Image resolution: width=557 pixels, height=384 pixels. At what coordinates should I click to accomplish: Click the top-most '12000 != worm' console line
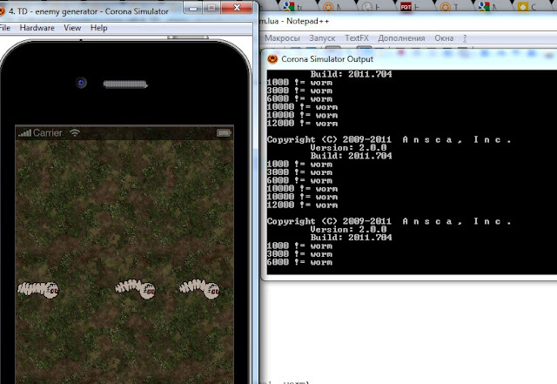point(302,123)
